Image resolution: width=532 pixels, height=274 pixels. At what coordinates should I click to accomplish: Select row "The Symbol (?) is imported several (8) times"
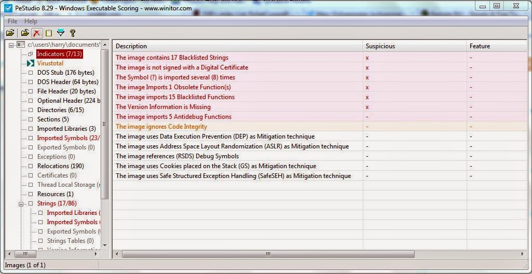320,77
